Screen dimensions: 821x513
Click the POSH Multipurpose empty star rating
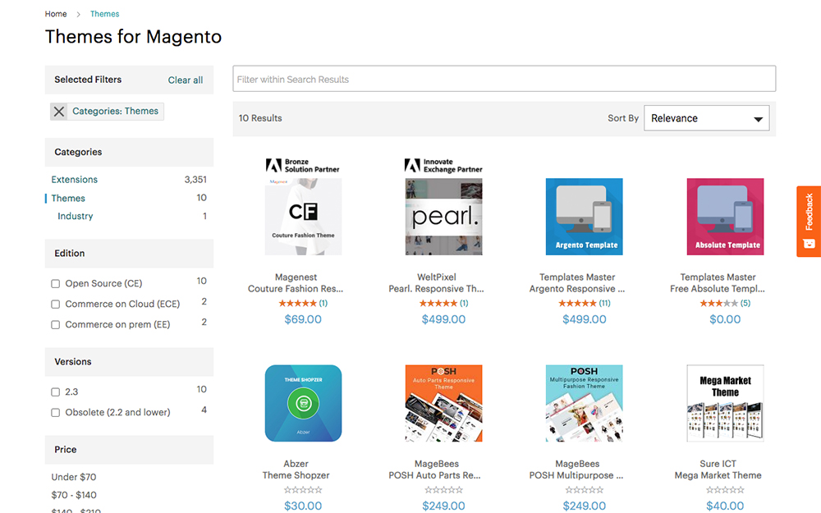(585, 490)
